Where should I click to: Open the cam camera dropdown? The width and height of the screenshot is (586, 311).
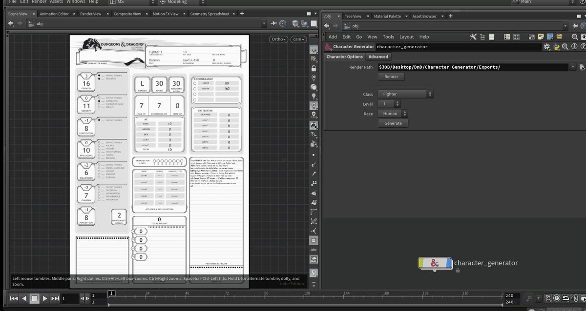pos(298,39)
